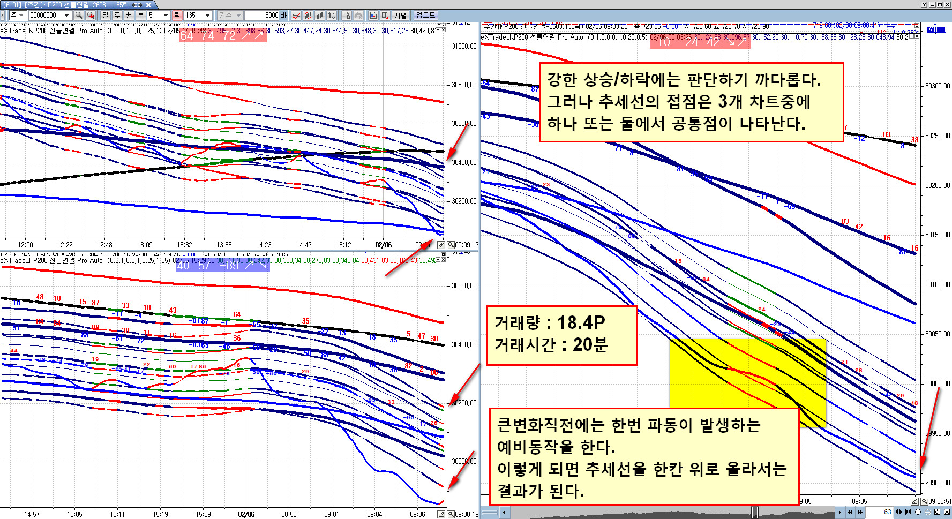Click the candlestick bar chart icon

pos(308,16)
